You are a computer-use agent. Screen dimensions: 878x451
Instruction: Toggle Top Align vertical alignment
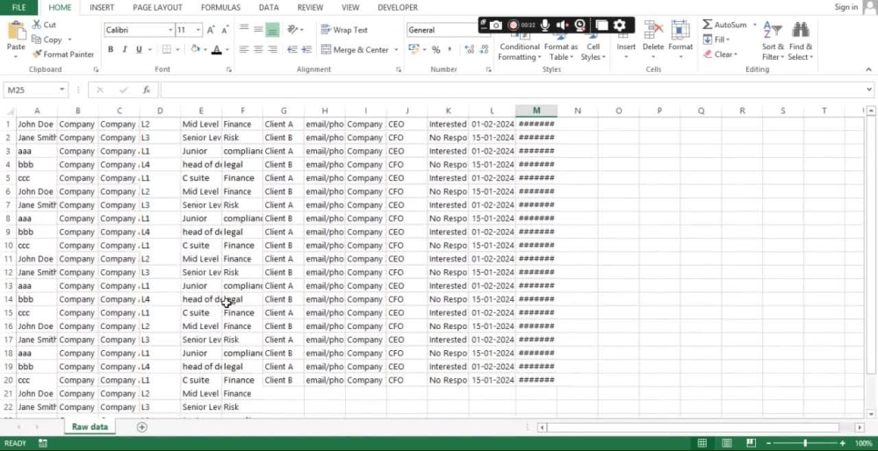[x=243, y=29]
